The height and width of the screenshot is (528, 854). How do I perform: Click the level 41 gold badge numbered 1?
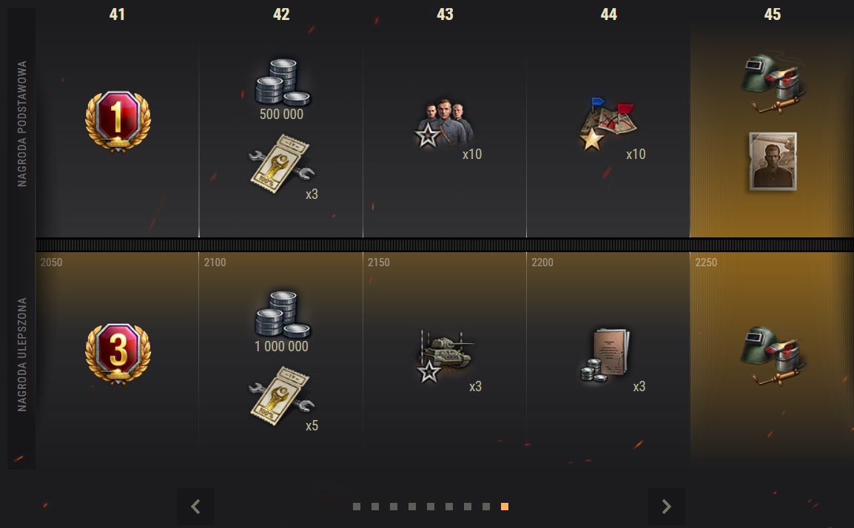[x=118, y=121]
